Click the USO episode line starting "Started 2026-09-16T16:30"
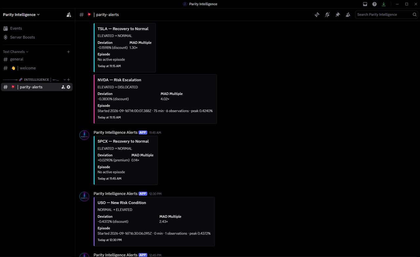Image resolution: width=420 pixels, height=257 pixels. point(154,234)
